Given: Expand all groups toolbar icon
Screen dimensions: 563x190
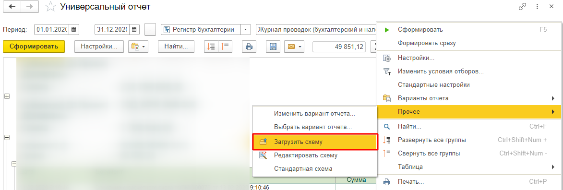Looking at the screenshot, I should click(x=212, y=47).
